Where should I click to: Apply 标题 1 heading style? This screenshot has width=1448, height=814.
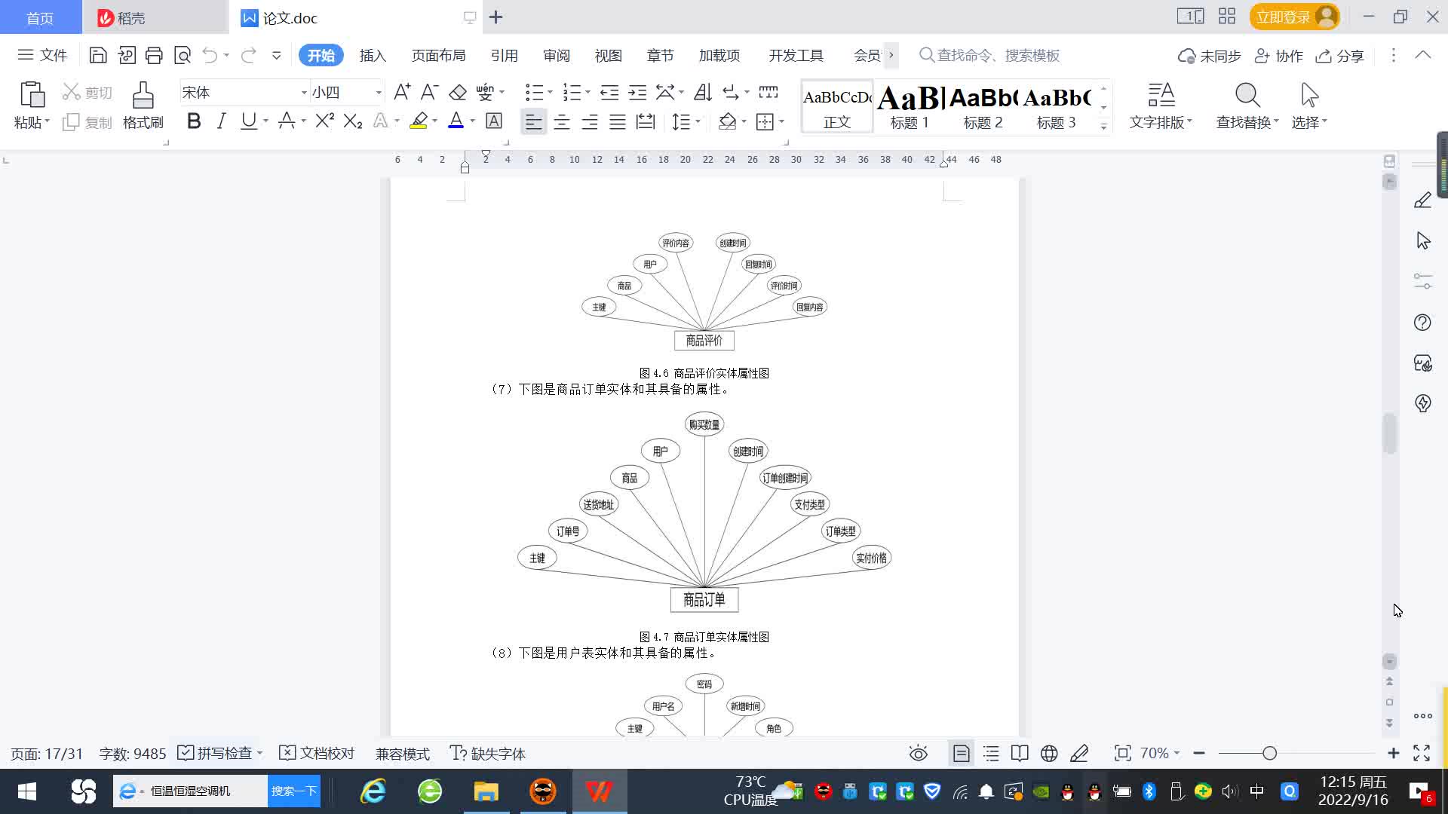[910, 106]
